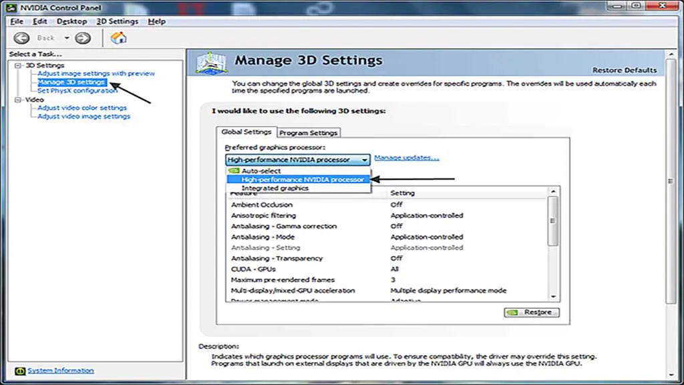Screen dimensions: 684x385
Task: Collapse the Video tree node
Action: click(x=18, y=100)
